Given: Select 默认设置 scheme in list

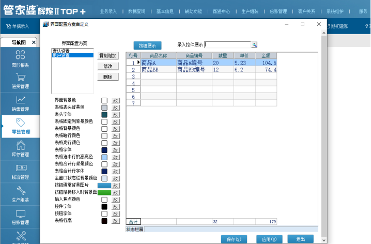Looking at the screenshot, I should 73,51.
